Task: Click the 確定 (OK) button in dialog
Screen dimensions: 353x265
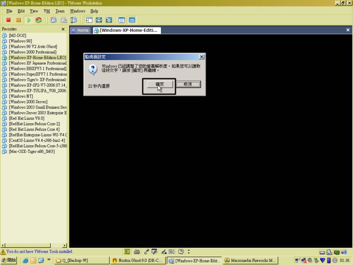Action: (x=160, y=84)
